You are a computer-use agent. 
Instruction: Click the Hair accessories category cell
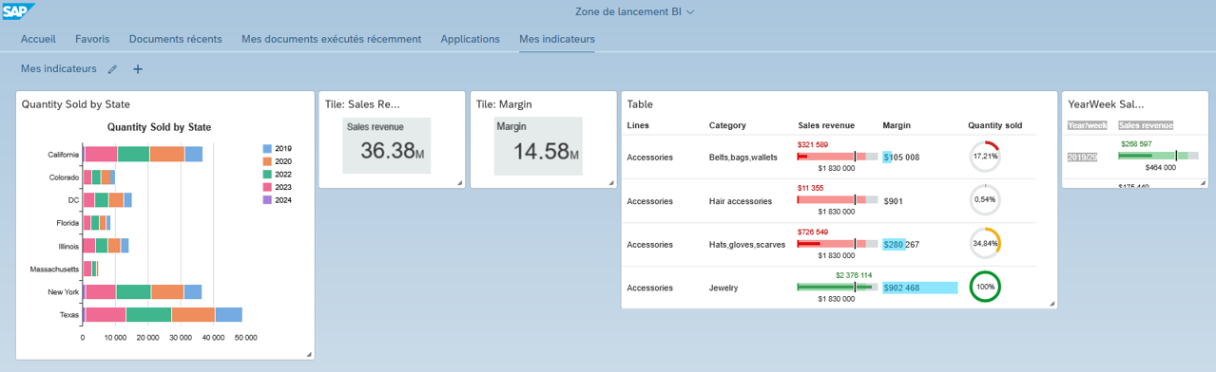pos(741,201)
